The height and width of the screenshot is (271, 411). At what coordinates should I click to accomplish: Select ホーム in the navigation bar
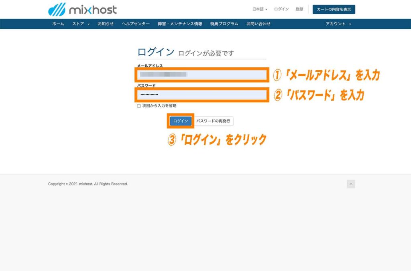(58, 24)
